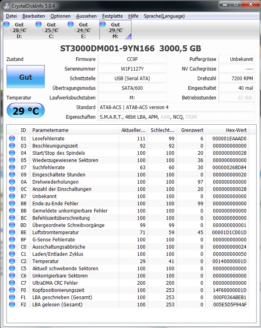Select drive C: tab at 25 °C
This screenshot has height=328, width=261.
[x=51, y=30]
